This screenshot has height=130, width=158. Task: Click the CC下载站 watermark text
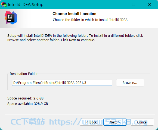point(28,122)
